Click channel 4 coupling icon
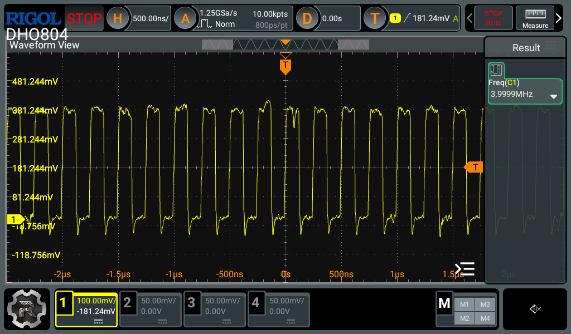 (x=291, y=322)
